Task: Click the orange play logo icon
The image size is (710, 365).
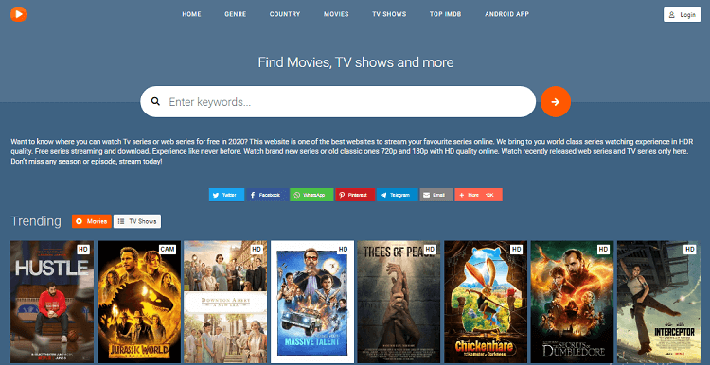Action: (19, 14)
